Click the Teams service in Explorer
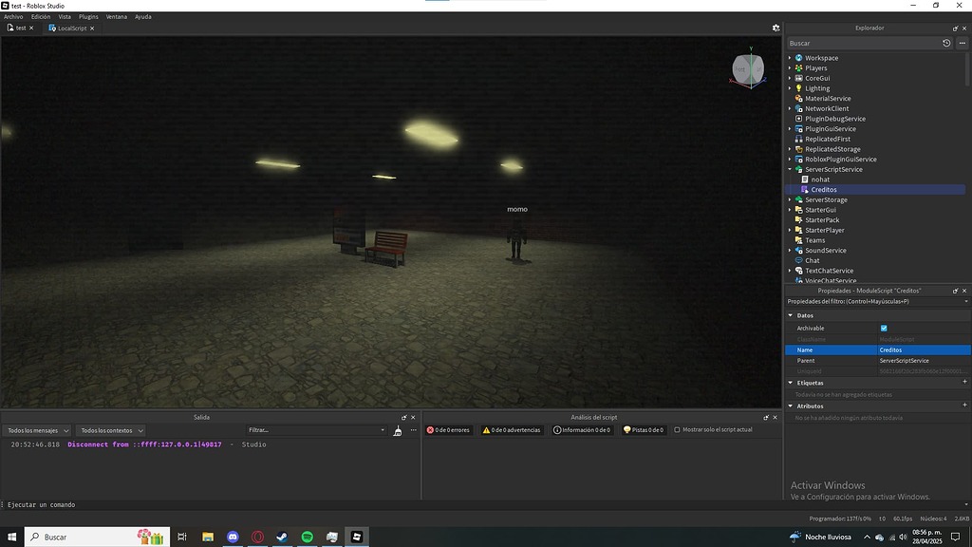This screenshot has width=972, height=547. pyautogui.click(x=813, y=239)
